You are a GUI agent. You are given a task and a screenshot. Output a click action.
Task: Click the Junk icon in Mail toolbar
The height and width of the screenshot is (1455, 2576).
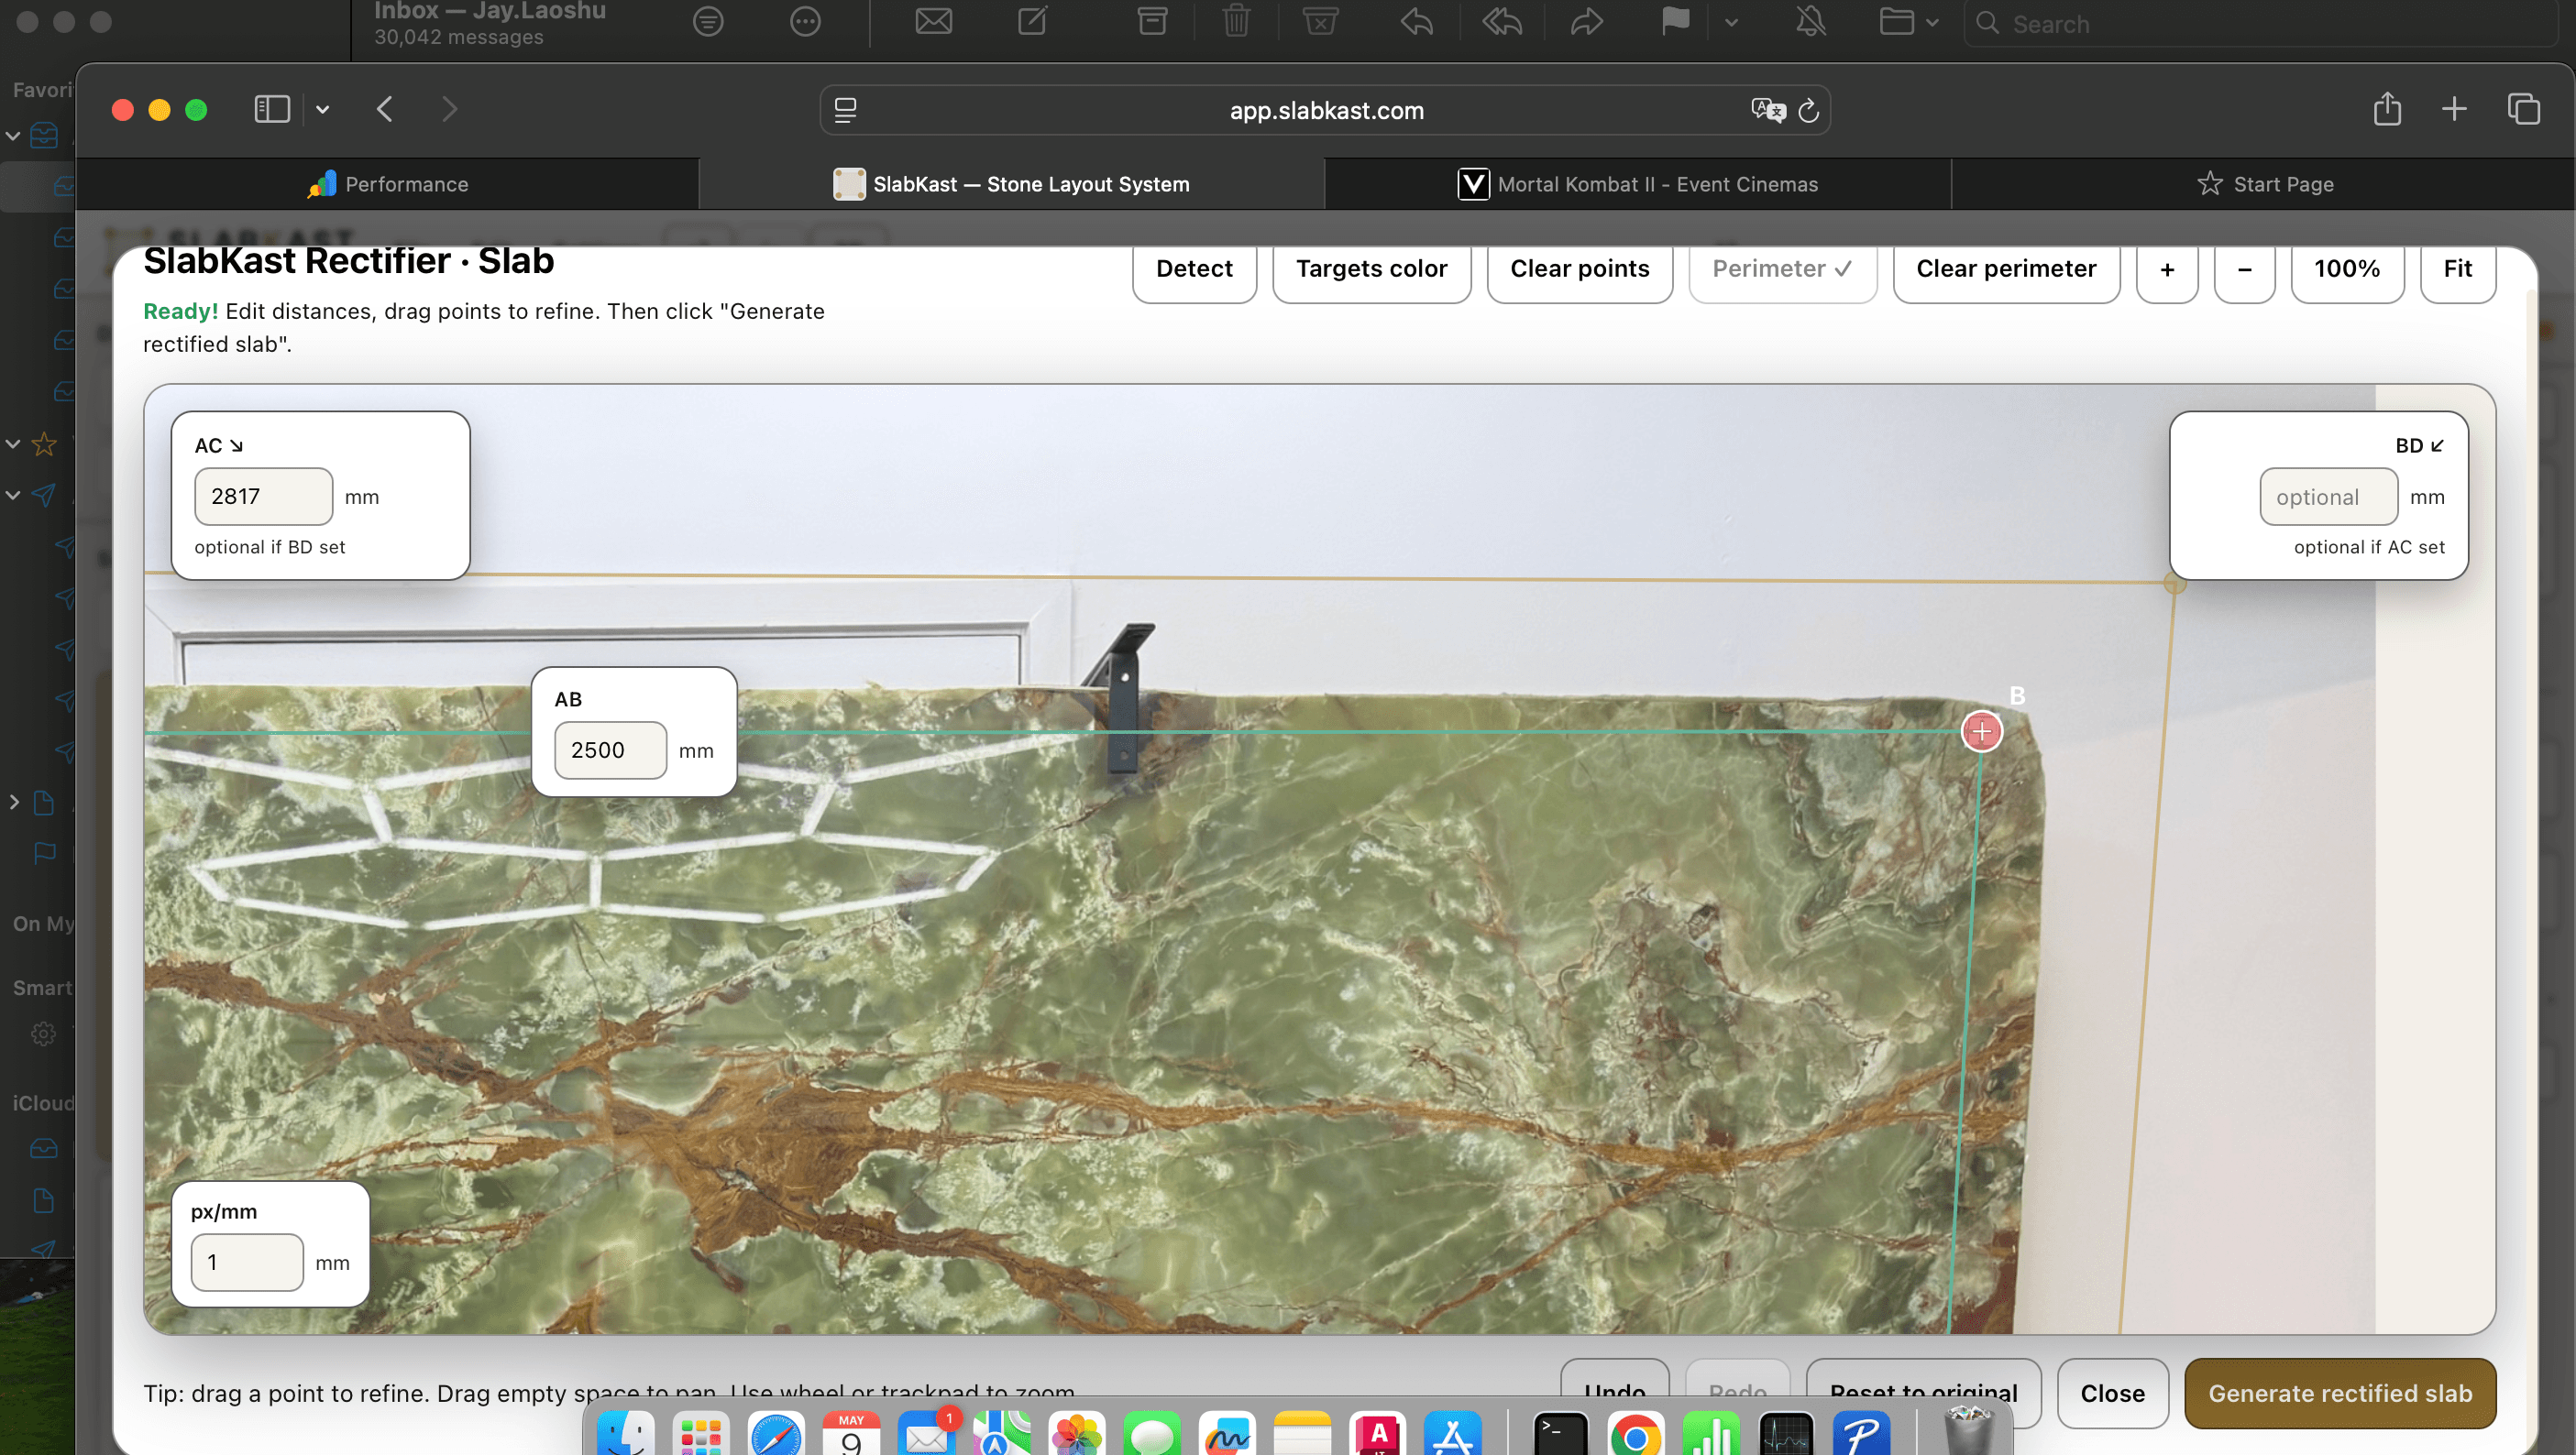[1320, 21]
